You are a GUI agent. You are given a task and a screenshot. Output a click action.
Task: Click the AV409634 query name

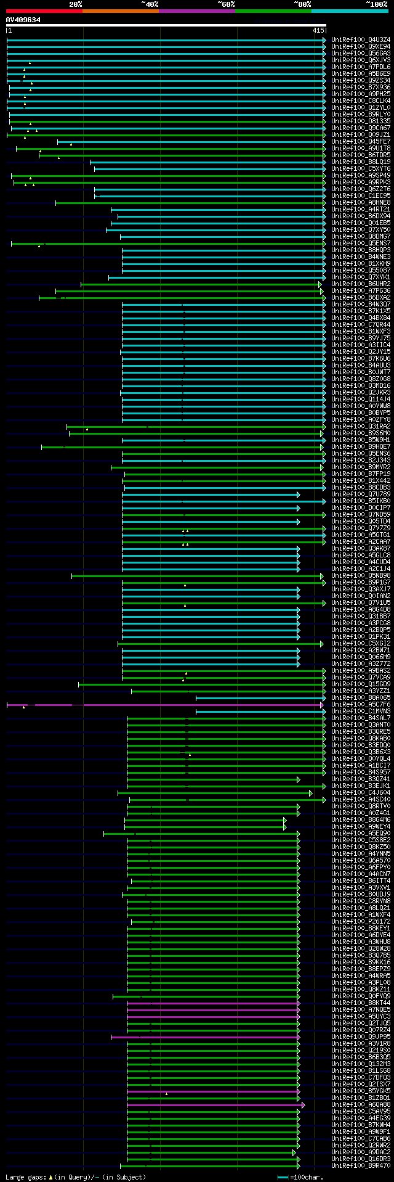[x=23, y=20]
